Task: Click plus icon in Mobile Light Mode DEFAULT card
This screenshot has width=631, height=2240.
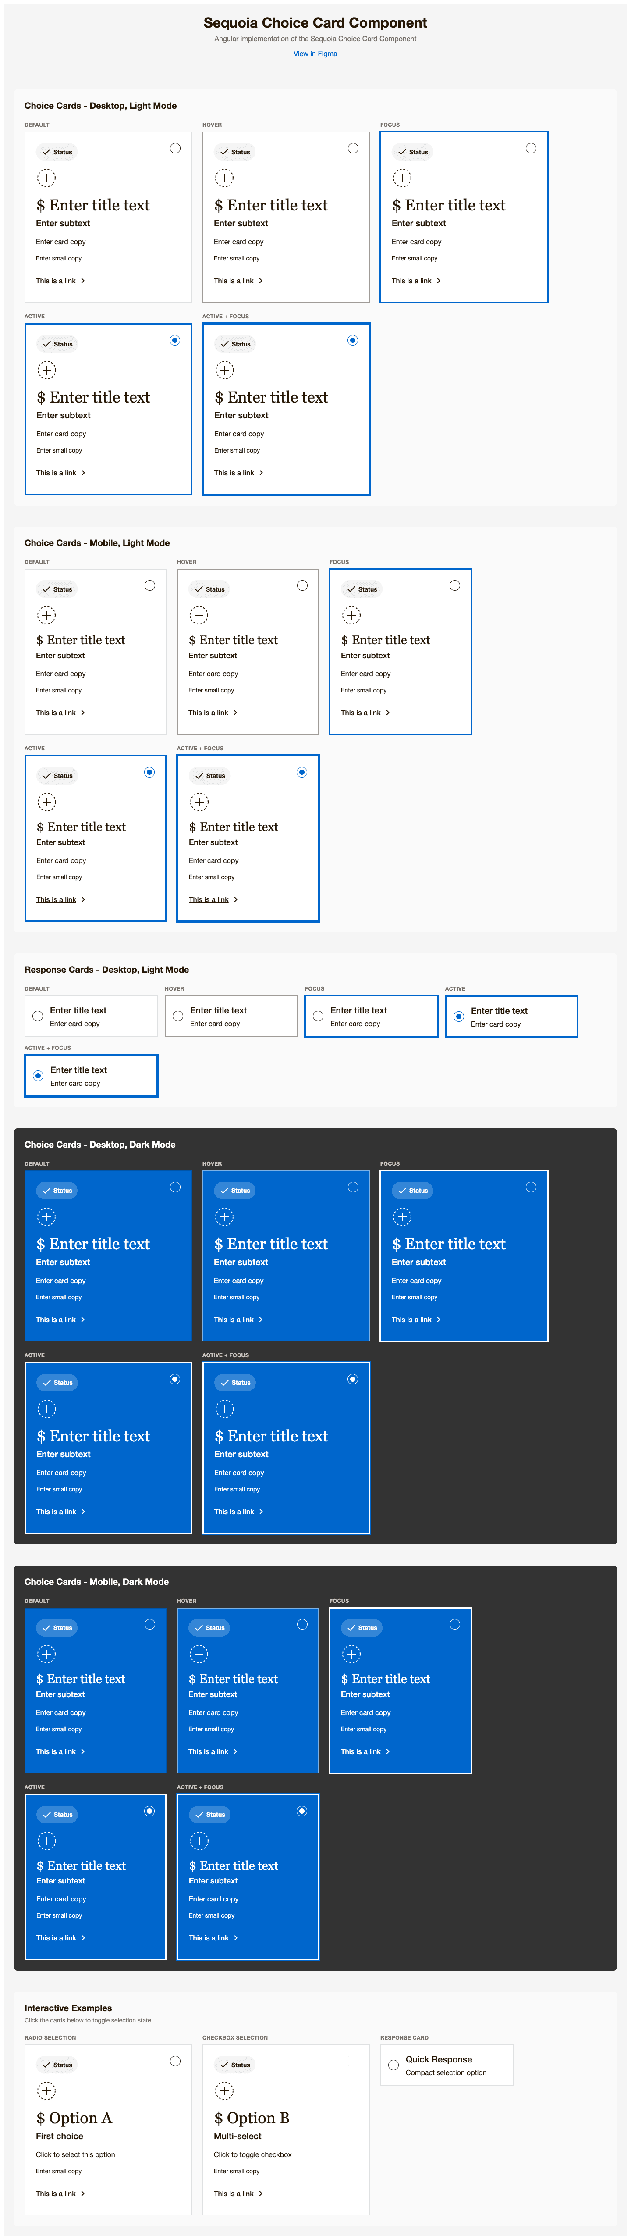Action: (46, 616)
